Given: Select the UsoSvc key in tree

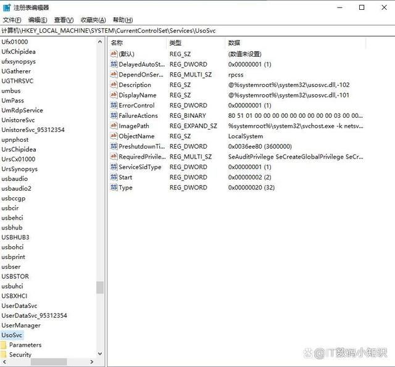Looking at the screenshot, I should pyautogui.click(x=12, y=335).
